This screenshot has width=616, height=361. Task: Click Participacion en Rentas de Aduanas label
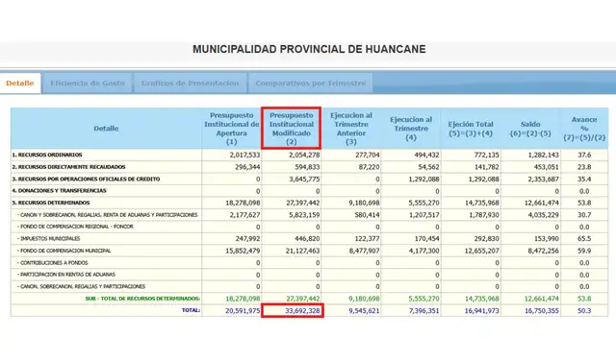pyautogui.click(x=66, y=275)
